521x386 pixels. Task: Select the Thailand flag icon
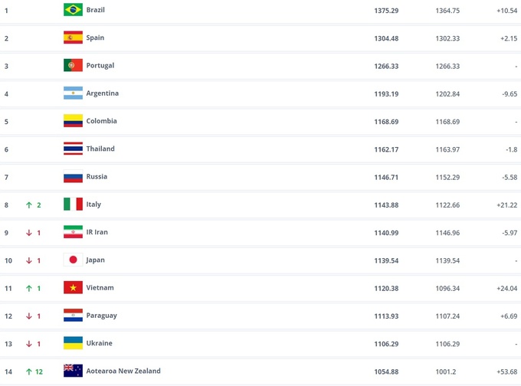73,149
